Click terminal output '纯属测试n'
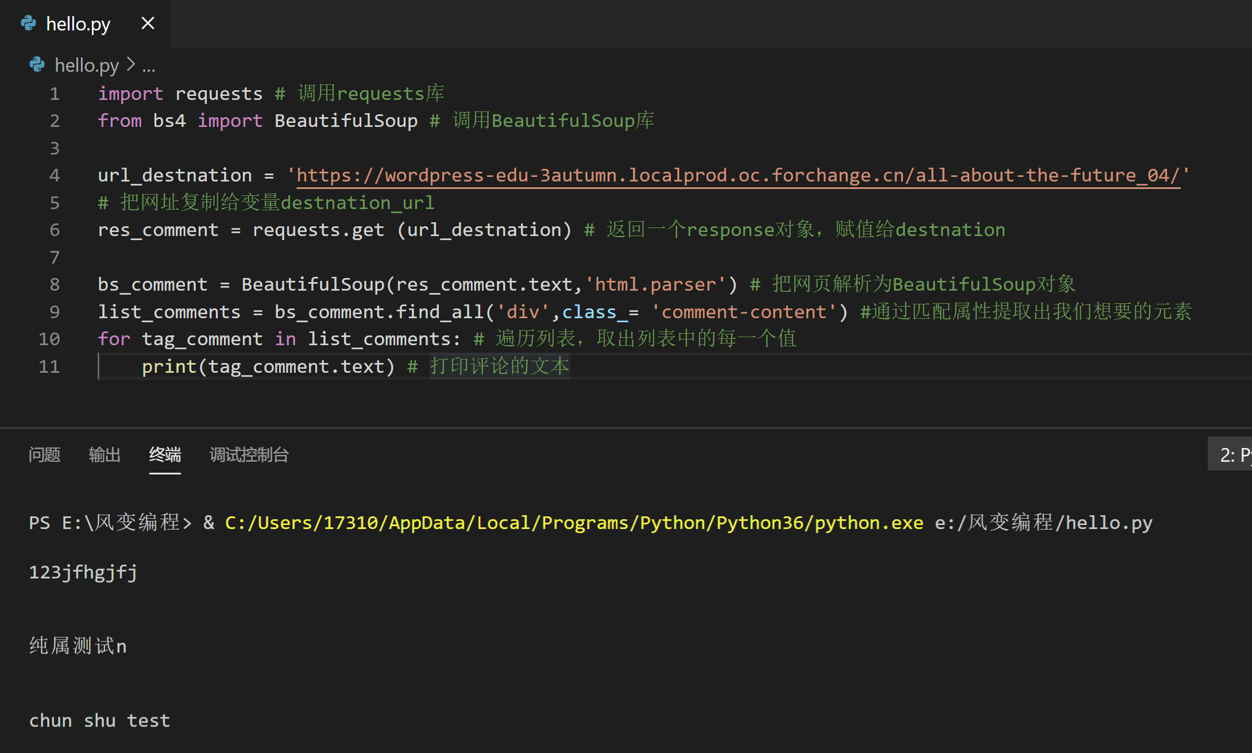This screenshot has height=753, width=1252. 78,646
